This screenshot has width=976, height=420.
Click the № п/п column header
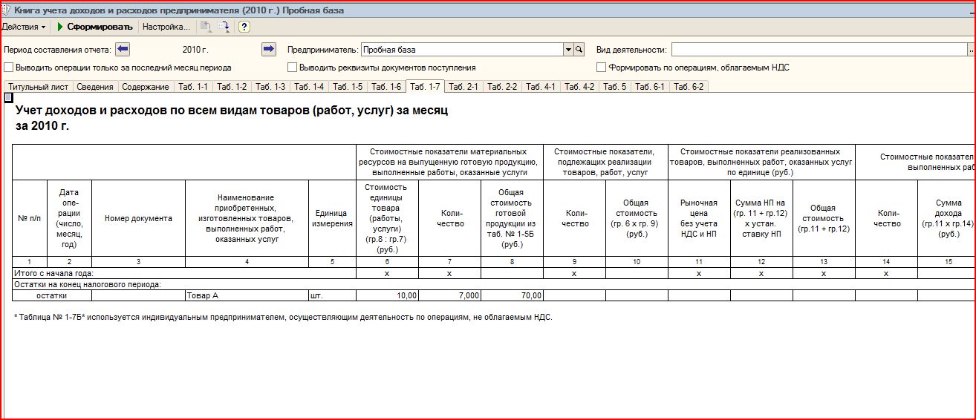[30, 218]
